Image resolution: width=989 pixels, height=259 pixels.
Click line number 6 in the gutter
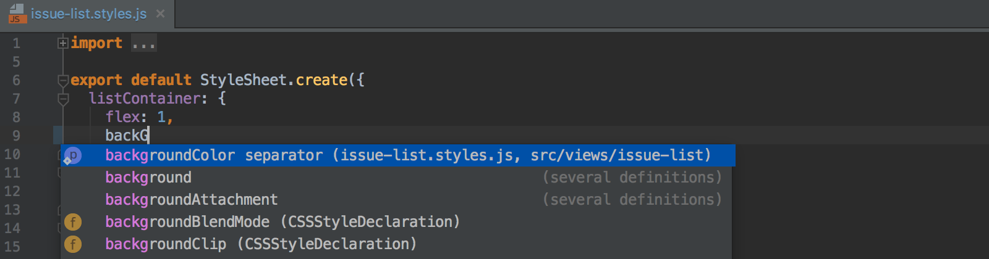point(16,80)
